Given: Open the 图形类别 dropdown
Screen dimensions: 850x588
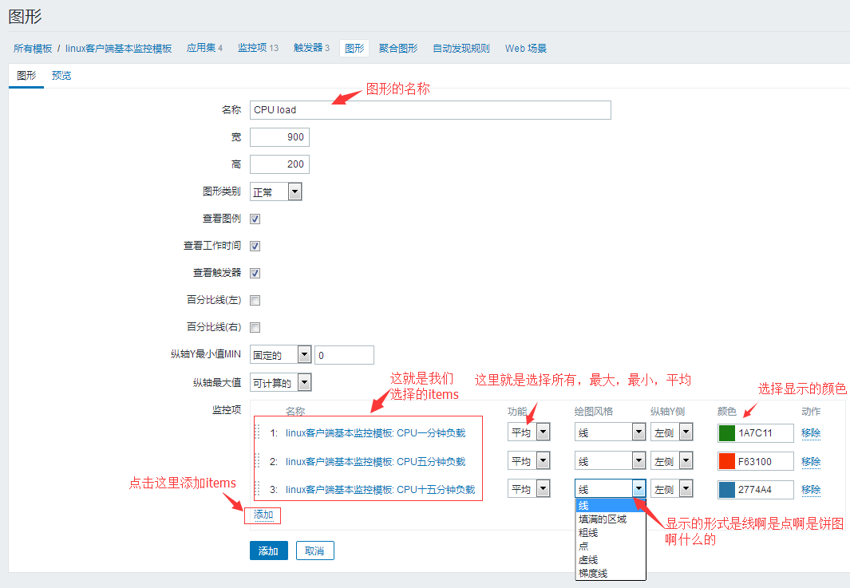Looking at the screenshot, I should (275, 191).
